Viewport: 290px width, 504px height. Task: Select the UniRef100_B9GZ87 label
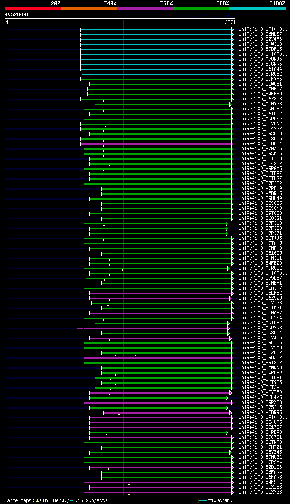(x=261, y=358)
